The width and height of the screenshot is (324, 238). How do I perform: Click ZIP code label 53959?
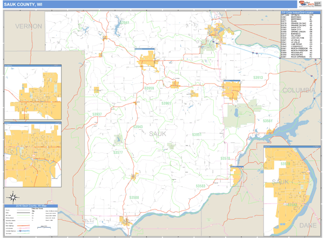[149, 88]
